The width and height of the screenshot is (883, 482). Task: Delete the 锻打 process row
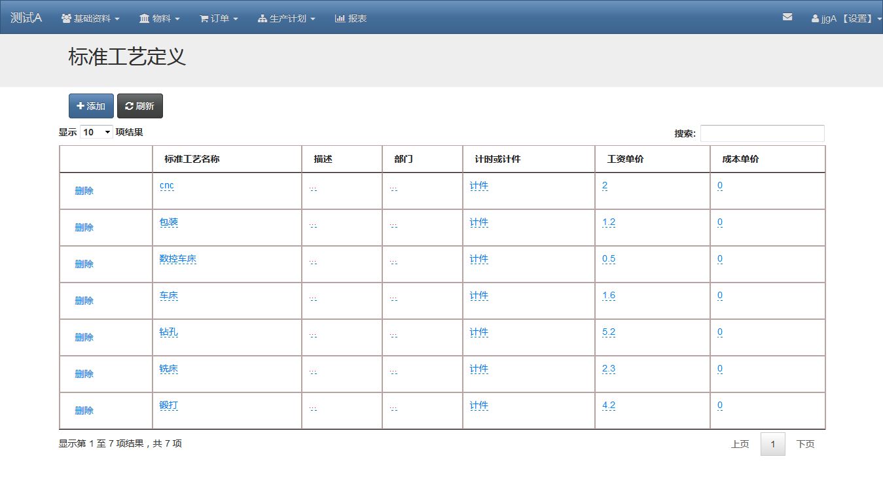(84, 411)
